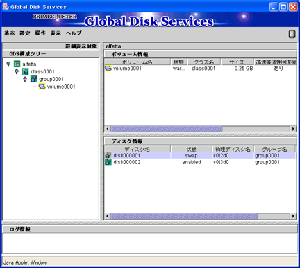Click the サイズ column header
This screenshot has width=300, height=268.
click(237, 62)
